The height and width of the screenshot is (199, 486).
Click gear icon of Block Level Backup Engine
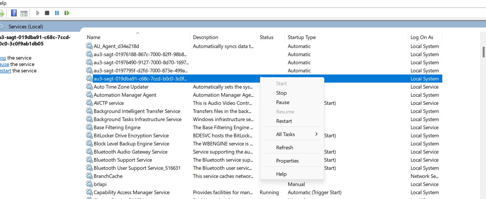tap(89, 143)
